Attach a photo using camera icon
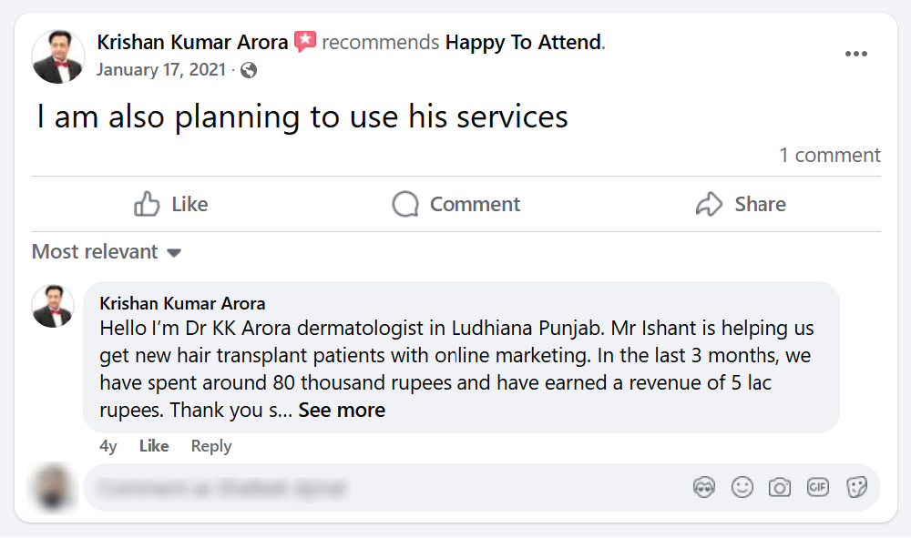This screenshot has width=911, height=538. (780, 487)
